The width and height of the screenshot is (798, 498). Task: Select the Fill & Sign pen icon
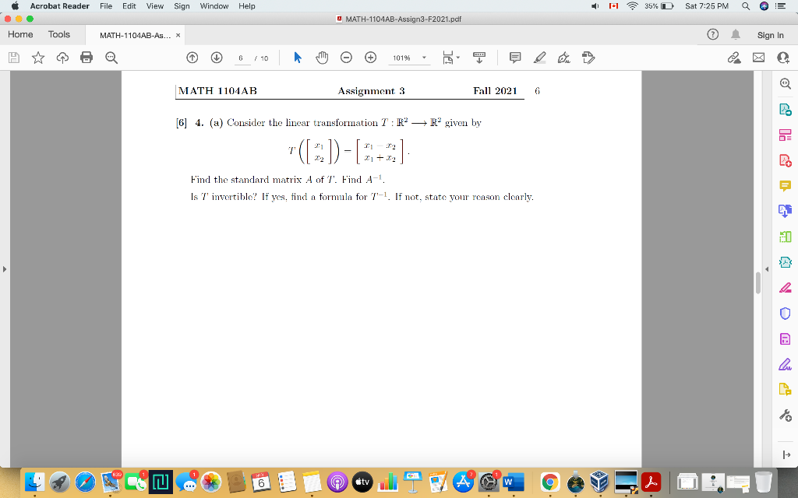pos(563,58)
